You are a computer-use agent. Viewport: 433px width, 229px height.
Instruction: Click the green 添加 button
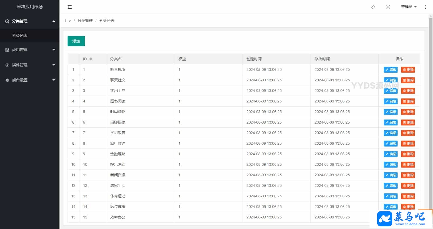click(x=76, y=41)
